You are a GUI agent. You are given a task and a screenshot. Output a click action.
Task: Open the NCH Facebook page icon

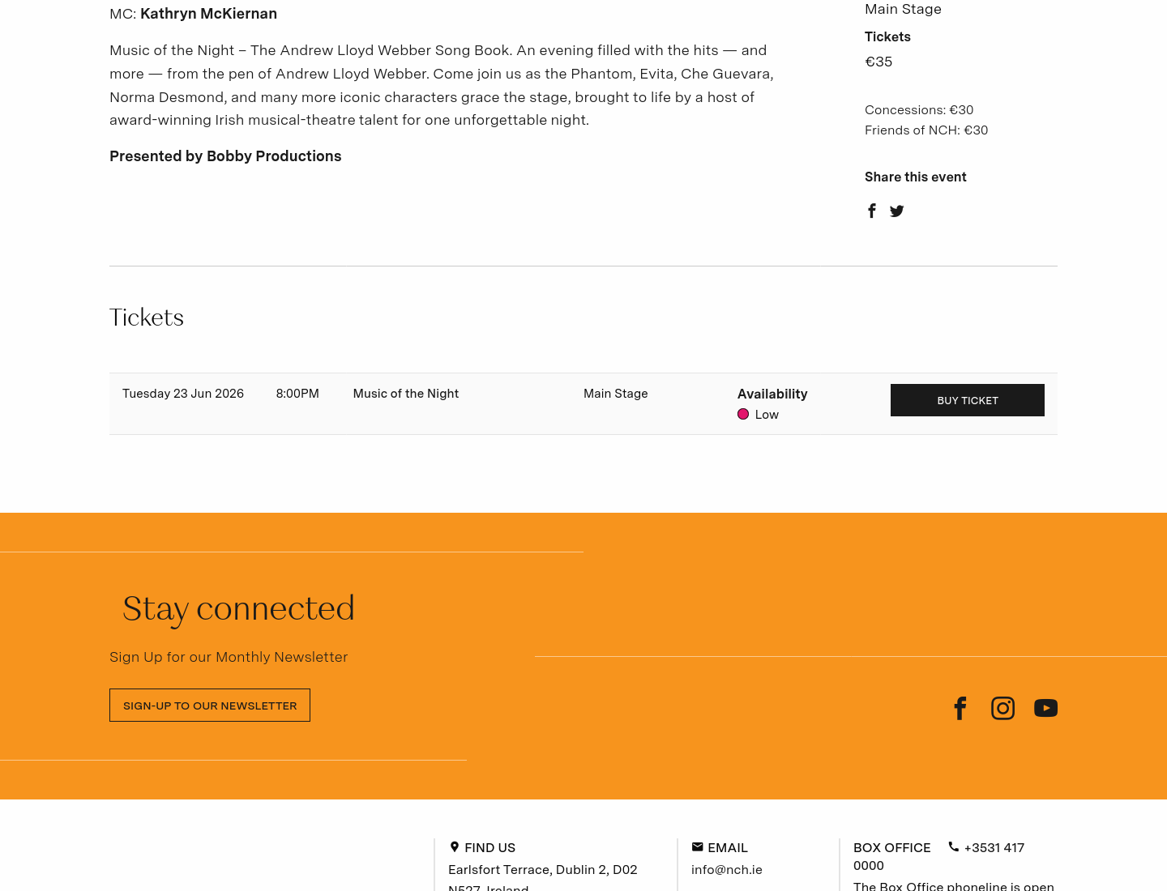(x=960, y=708)
